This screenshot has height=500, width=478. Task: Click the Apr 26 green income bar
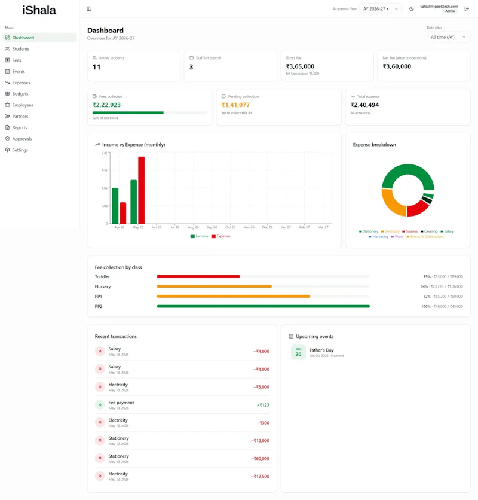click(x=115, y=206)
